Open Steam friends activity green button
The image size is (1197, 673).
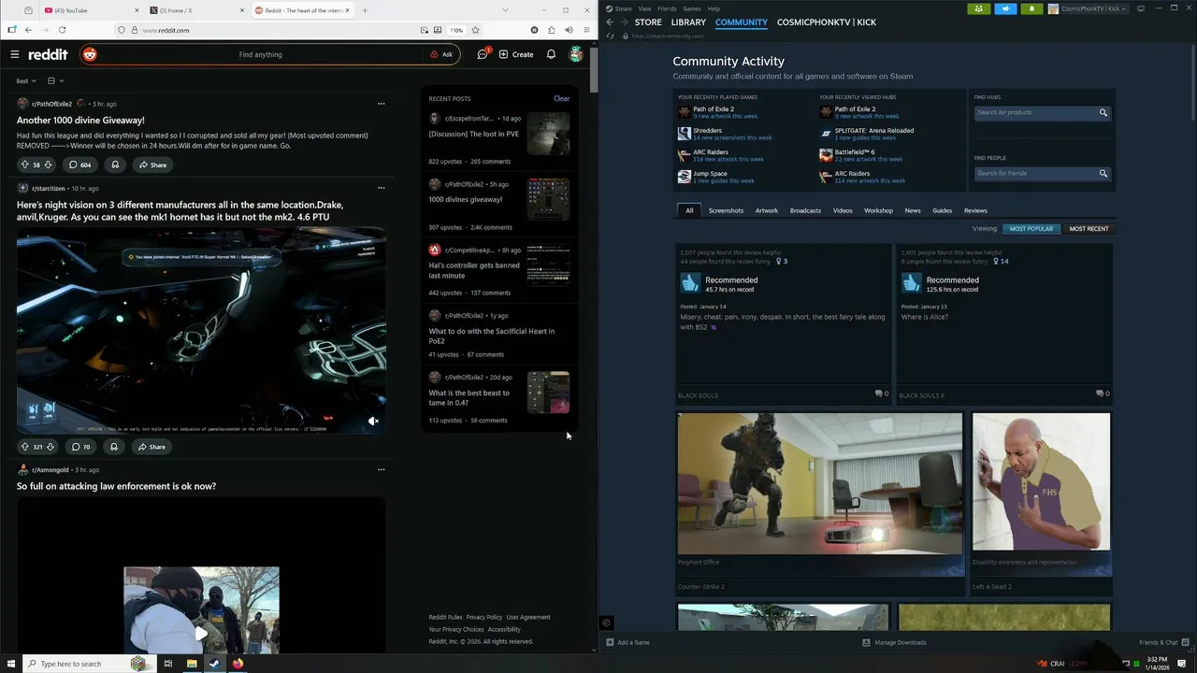[x=979, y=8]
